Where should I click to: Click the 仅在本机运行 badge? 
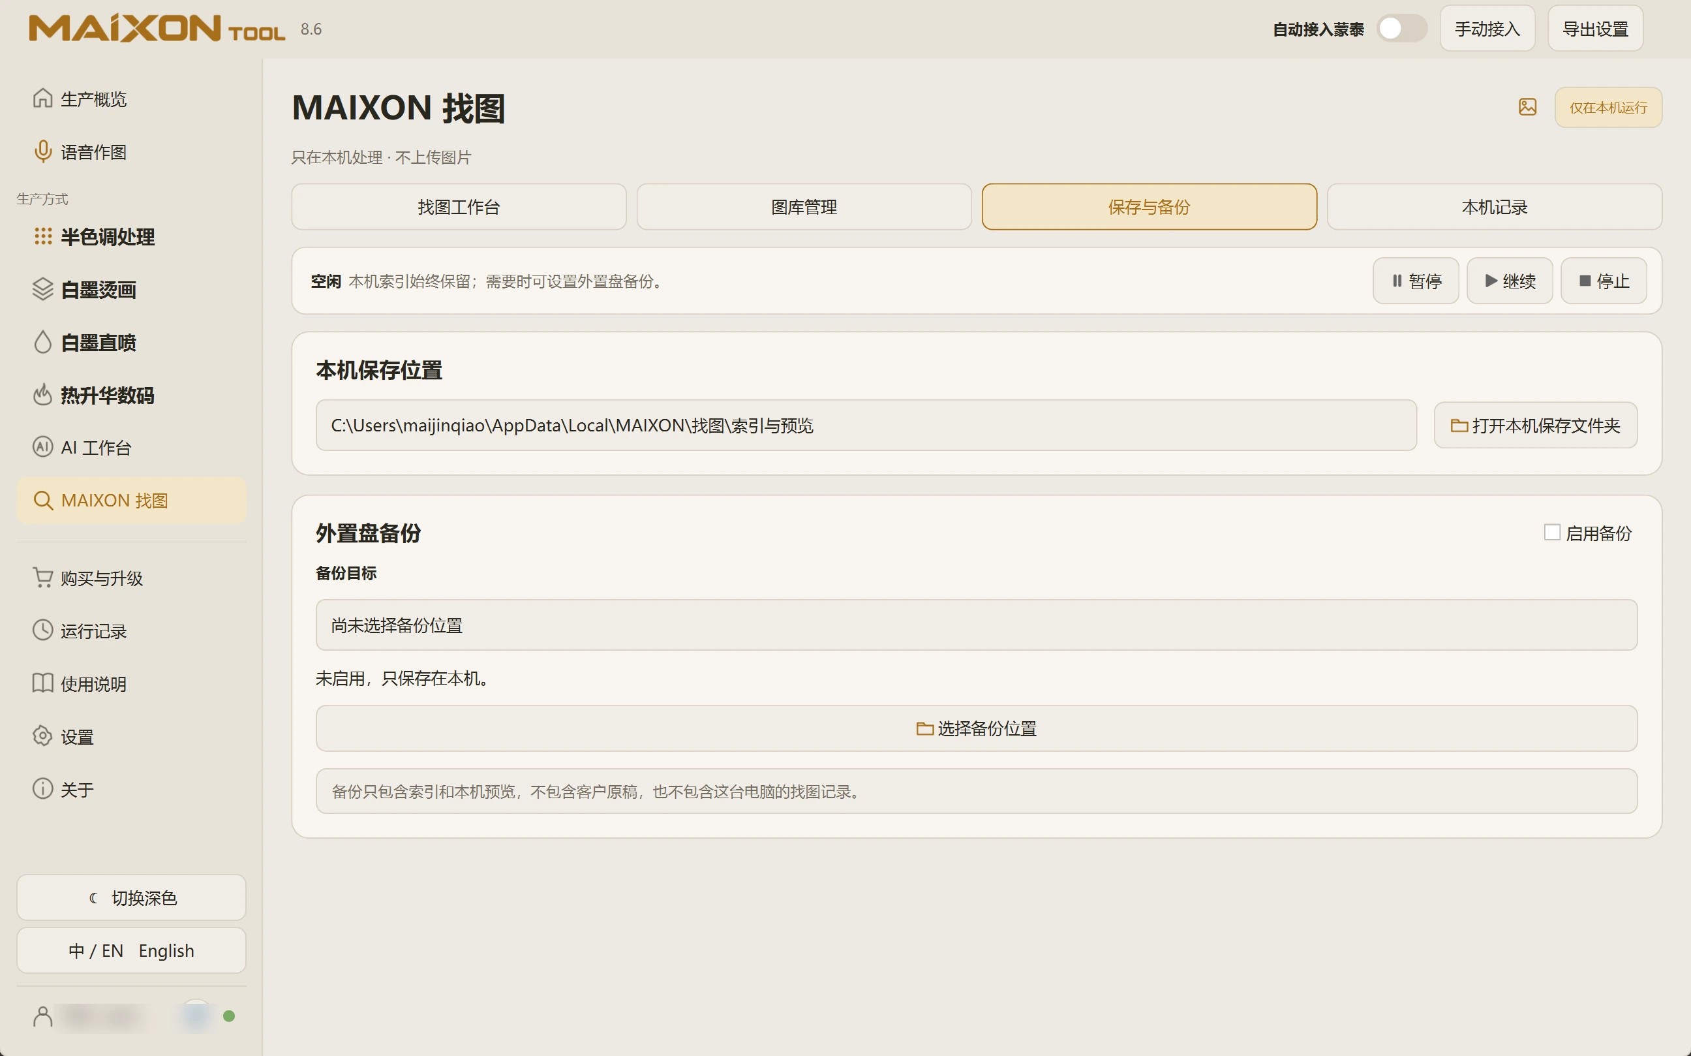[x=1608, y=108]
